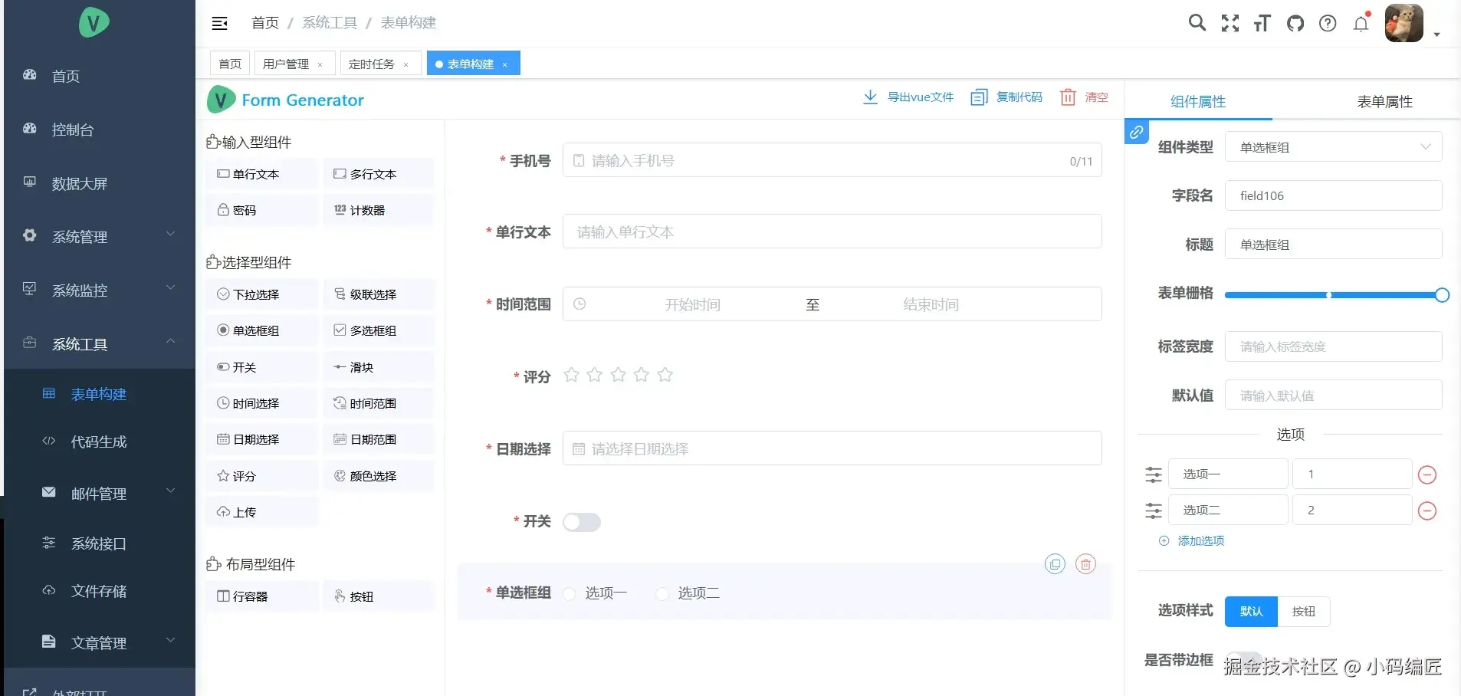This screenshot has width=1461, height=696.
Task: Click the blue link icon in properties panel
Action: (1137, 132)
